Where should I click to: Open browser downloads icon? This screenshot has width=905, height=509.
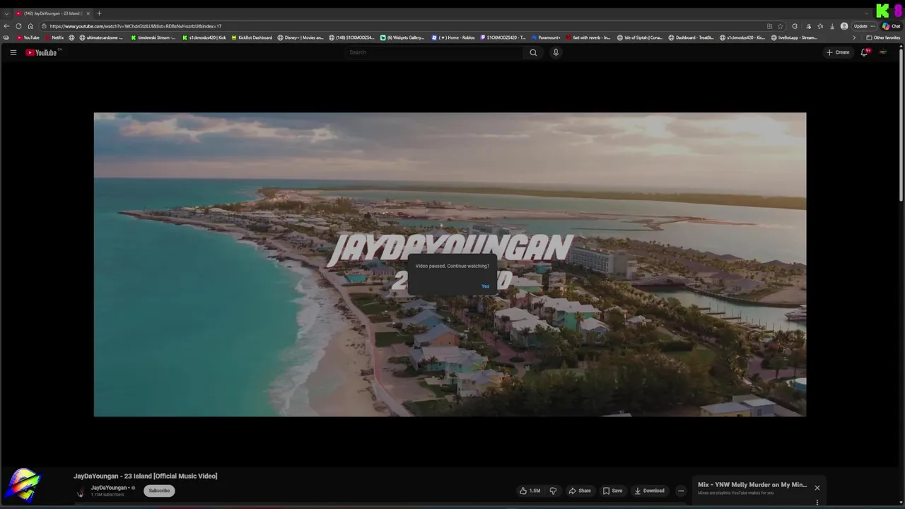(833, 26)
